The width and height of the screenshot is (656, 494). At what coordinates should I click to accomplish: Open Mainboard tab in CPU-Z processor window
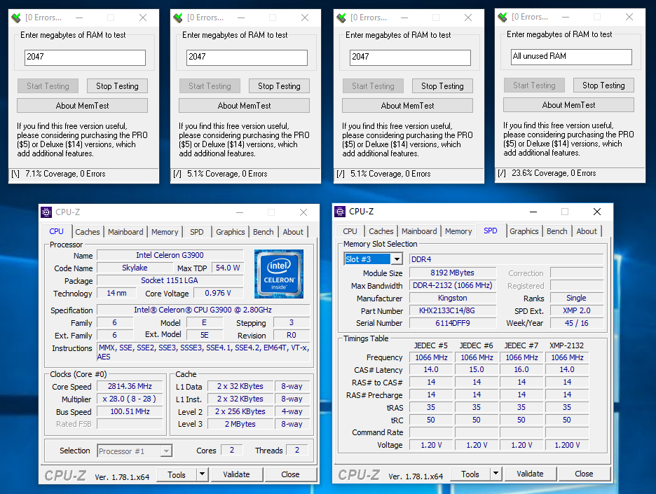(x=125, y=232)
